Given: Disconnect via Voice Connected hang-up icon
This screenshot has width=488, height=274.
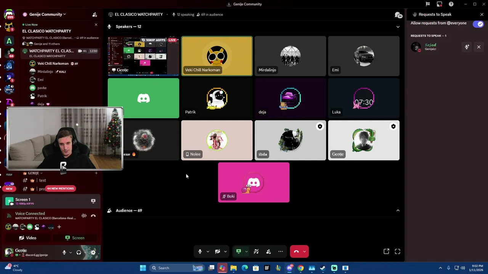Looking at the screenshot, I should pyautogui.click(x=93, y=216).
